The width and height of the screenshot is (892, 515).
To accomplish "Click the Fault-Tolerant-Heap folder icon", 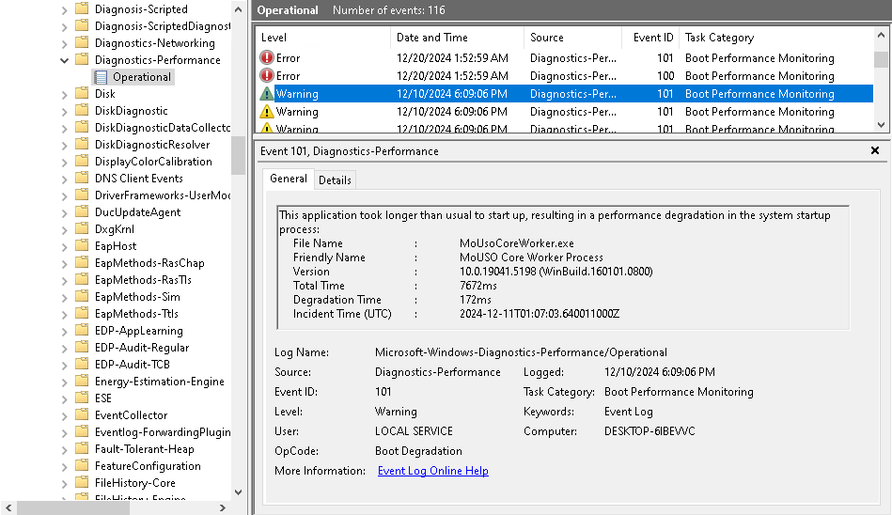I will click(82, 448).
